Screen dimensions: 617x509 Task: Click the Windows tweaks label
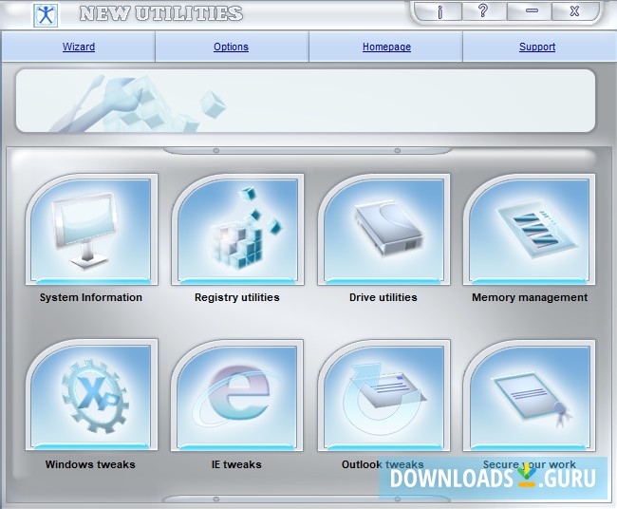(90, 464)
